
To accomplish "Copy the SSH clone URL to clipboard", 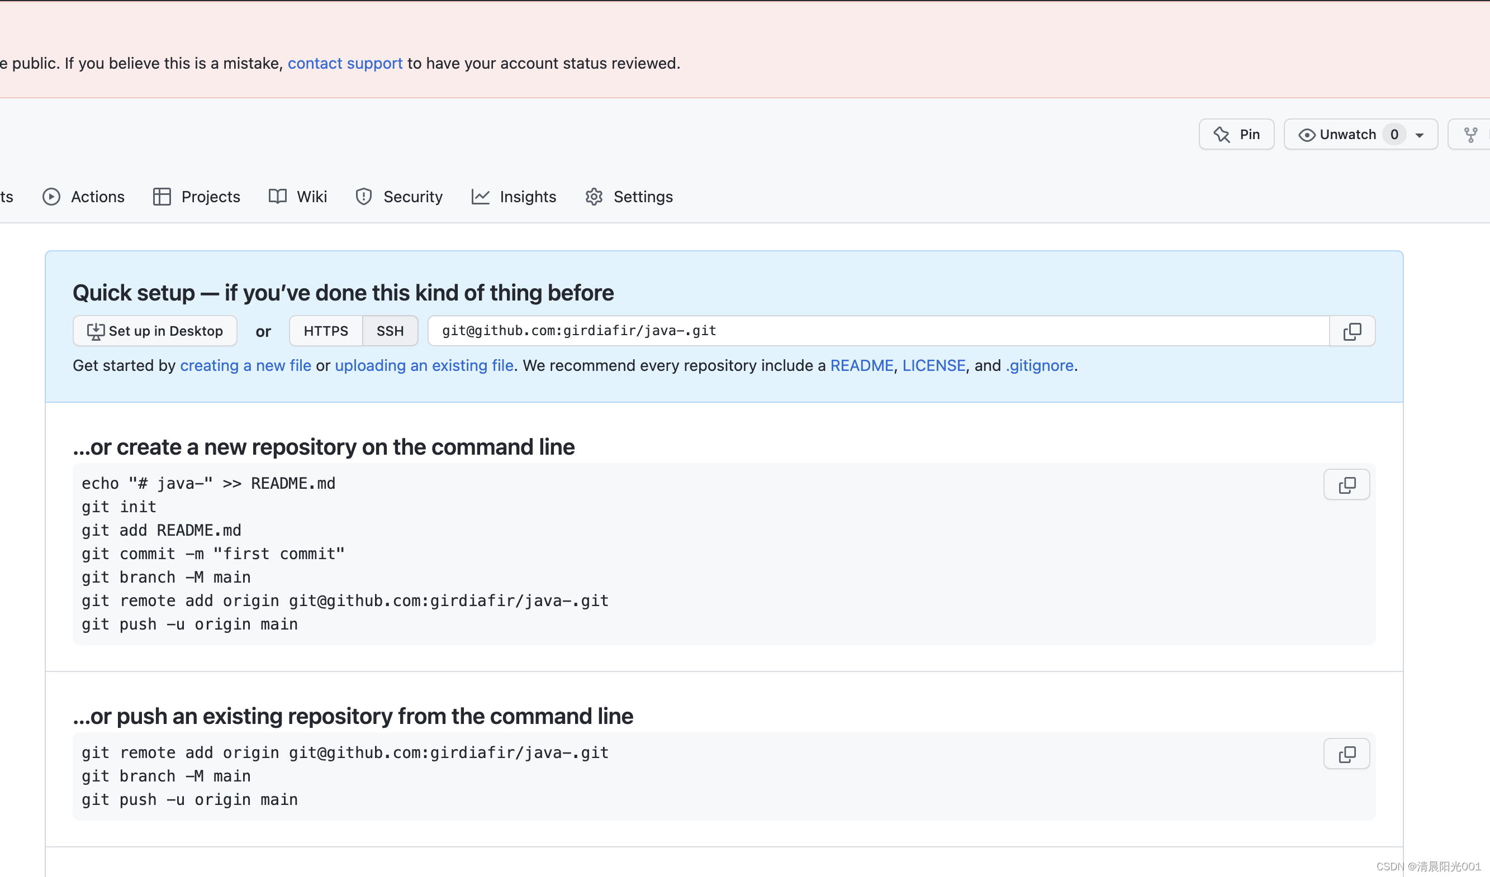I will (x=1351, y=331).
